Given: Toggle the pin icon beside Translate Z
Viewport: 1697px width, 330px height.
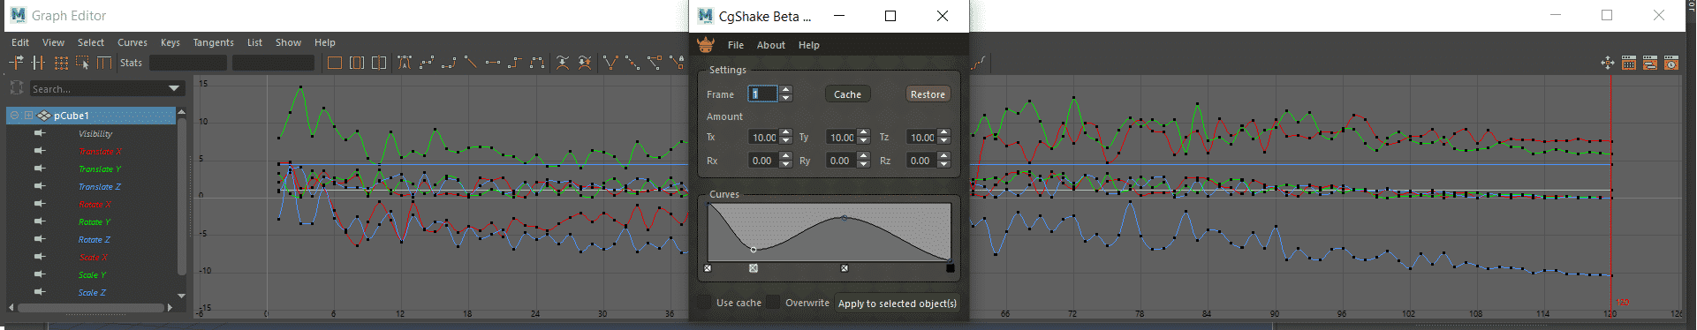Looking at the screenshot, I should 40,186.
